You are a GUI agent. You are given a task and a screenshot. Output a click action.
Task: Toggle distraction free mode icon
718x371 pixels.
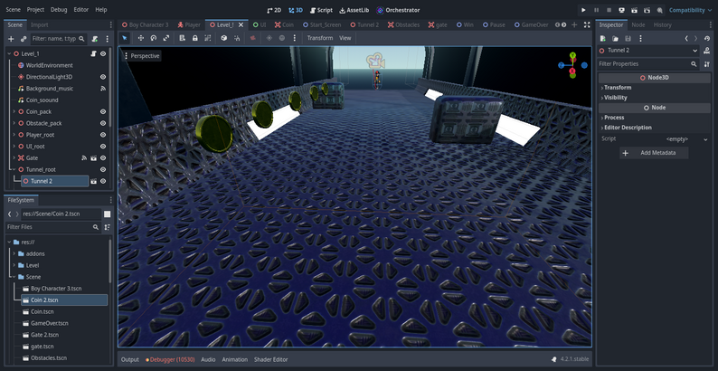(x=587, y=24)
